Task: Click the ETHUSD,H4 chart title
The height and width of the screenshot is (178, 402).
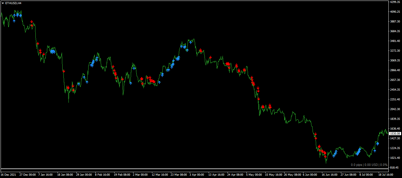Action: [13, 3]
